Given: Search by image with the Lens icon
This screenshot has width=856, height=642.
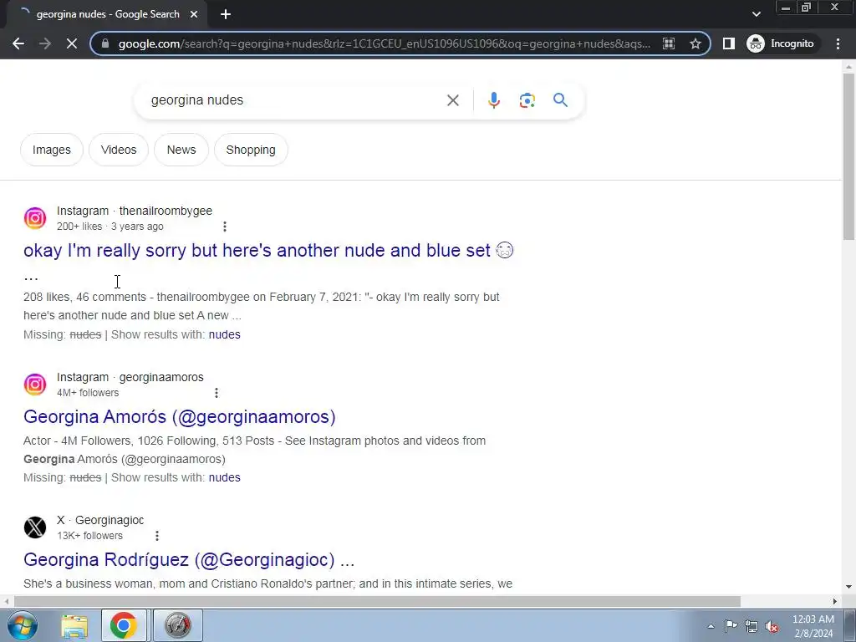Looking at the screenshot, I should (x=527, y=100).
